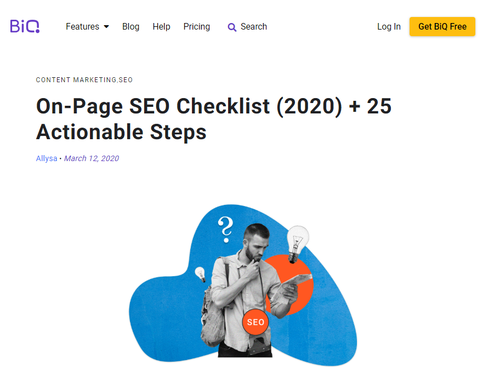Screen dimensions: 483x377
Task: Click the Log In link
Action: coord(389,26)
